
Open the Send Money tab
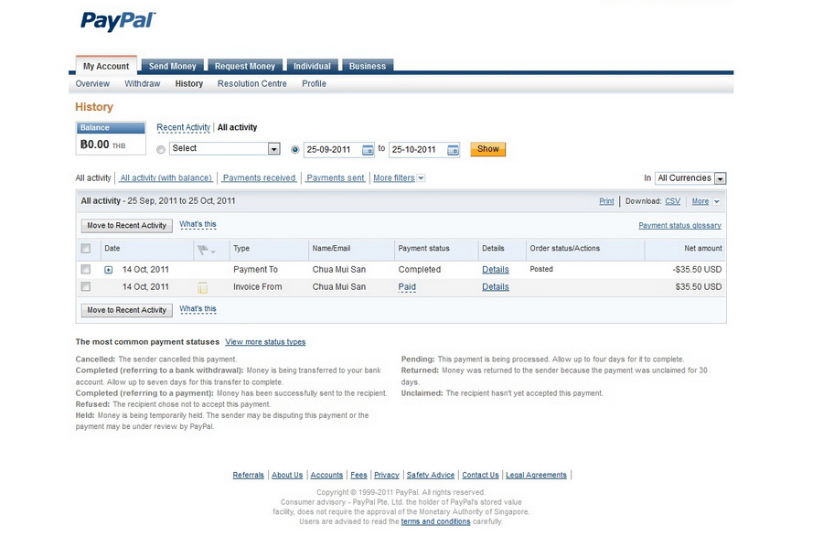click(172, 66)
